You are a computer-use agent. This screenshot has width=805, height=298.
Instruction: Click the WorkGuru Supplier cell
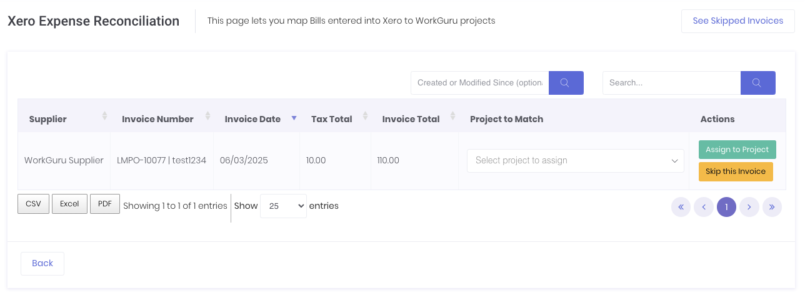pyautogui.click(x=64, y=160)
